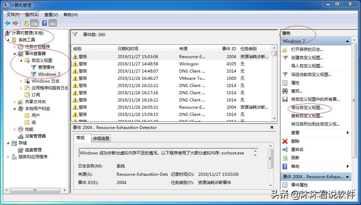This screenshot has height=205, width=361.
Task: Click the 刷新 refresh icon
Action: [285, 157]
